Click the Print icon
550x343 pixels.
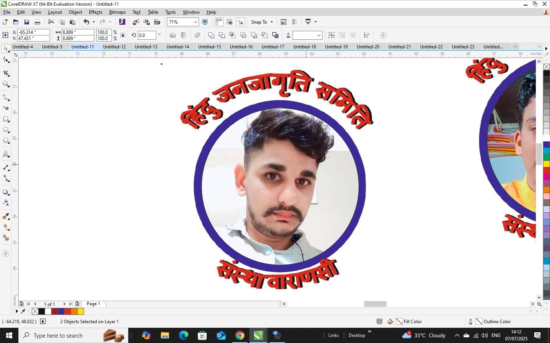[37, 22]
